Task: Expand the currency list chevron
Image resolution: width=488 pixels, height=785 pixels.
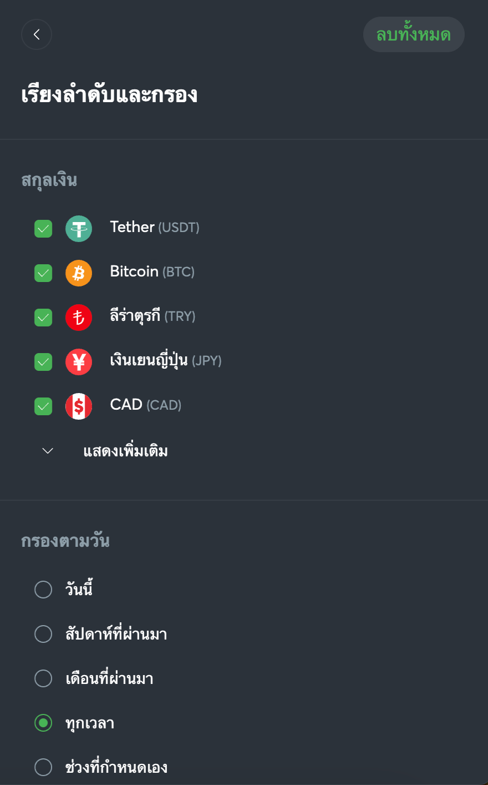Action: click(48, 451)
